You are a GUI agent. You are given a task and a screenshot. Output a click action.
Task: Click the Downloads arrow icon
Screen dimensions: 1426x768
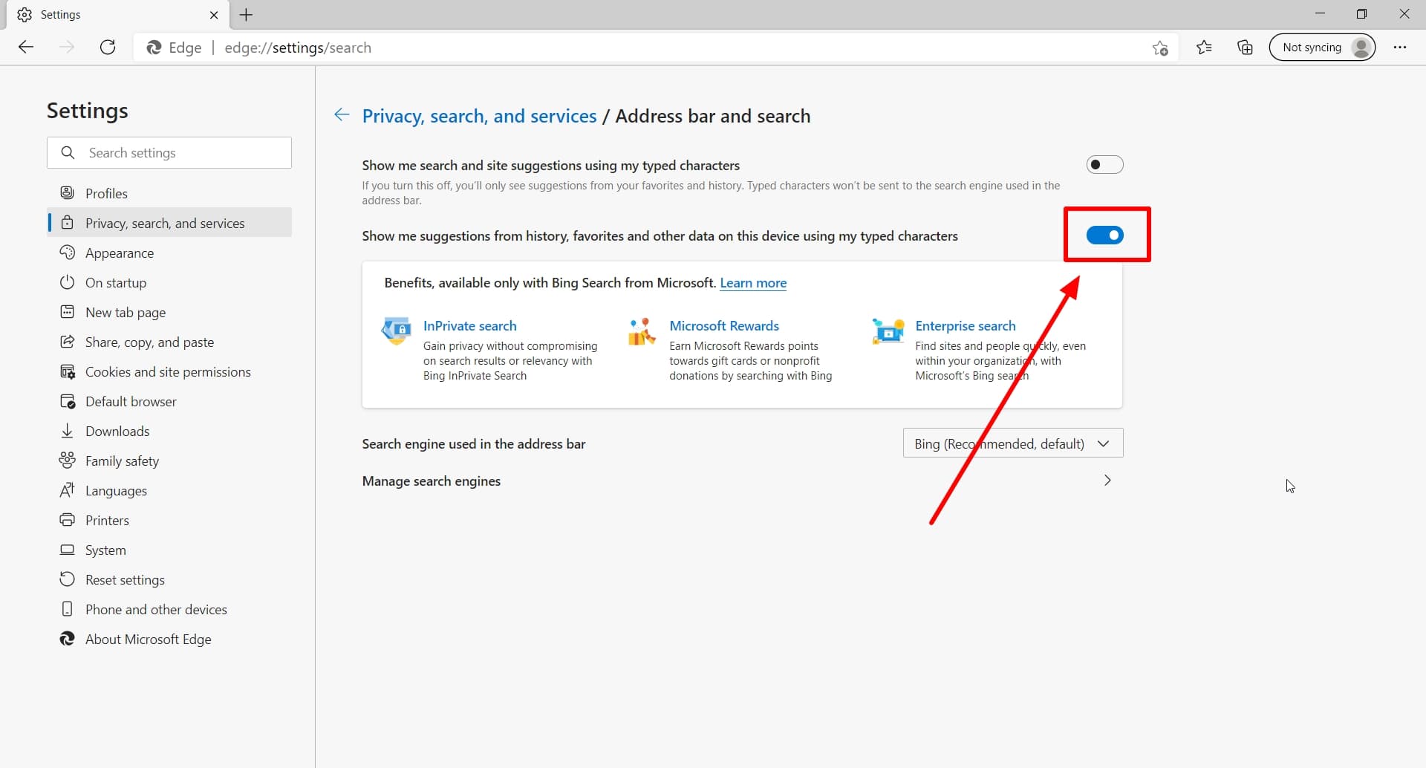68,431
